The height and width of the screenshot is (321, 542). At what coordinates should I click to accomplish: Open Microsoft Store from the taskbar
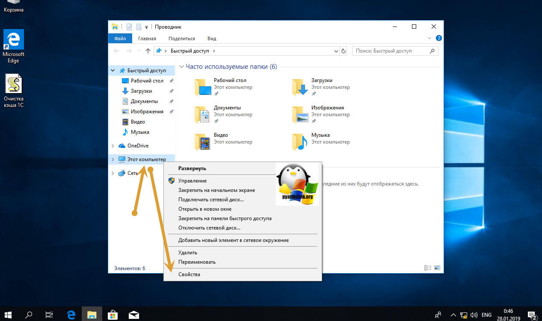click(x=113, y=315)
